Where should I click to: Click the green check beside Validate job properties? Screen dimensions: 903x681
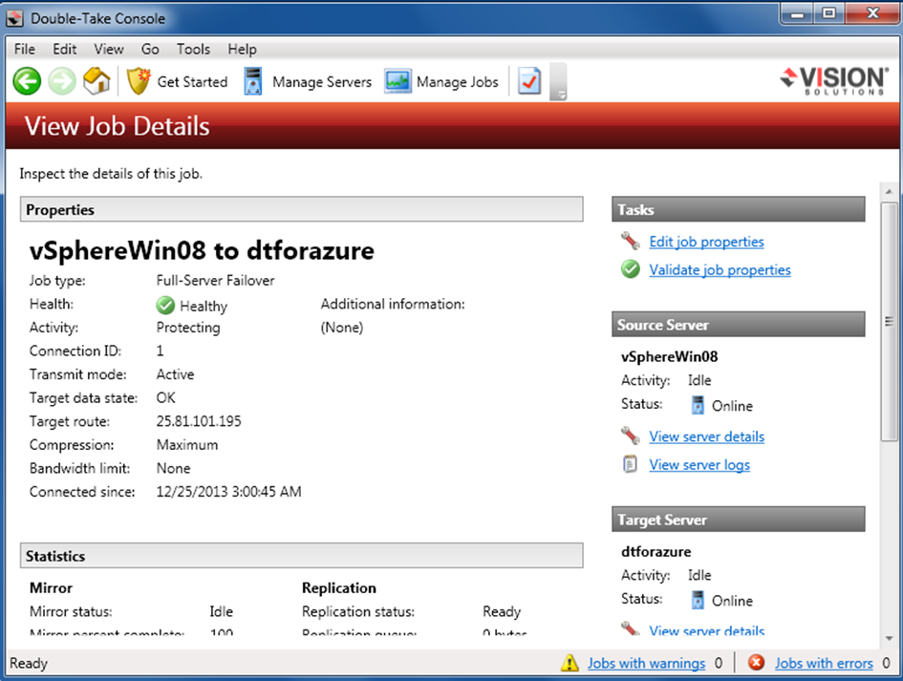coord(631,268)
